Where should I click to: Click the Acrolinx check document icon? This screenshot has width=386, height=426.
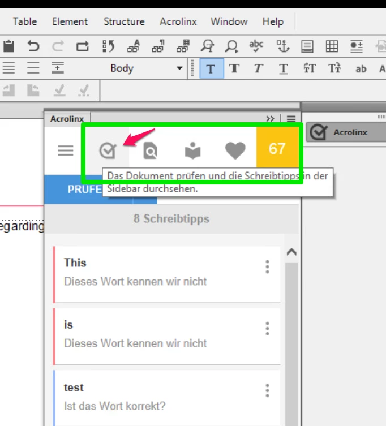(108, 150)
